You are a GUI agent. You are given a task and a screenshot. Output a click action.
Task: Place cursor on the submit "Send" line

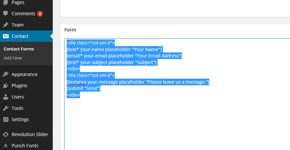click(x=84, y=89)
